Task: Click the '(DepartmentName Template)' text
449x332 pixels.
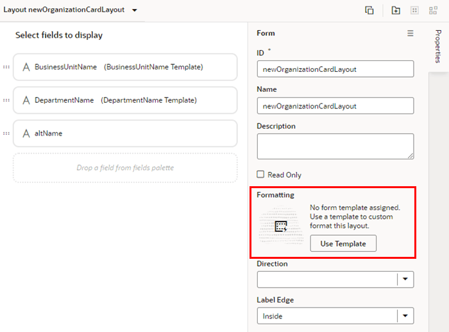Action: tap(149, 100)
